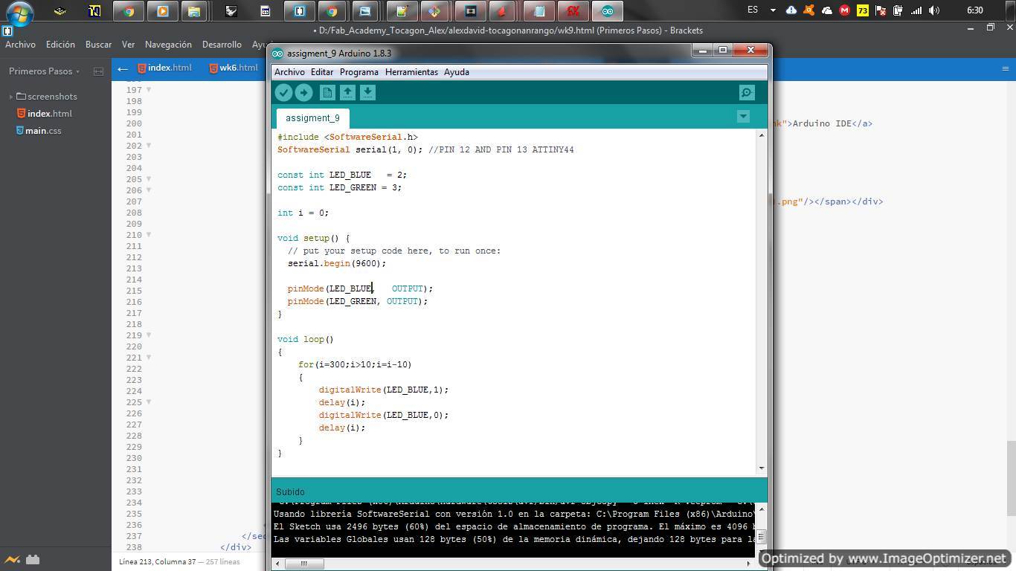Open the sketch tab dropdown arrow
1016x571 pixels.
click(x=742, y=116)
